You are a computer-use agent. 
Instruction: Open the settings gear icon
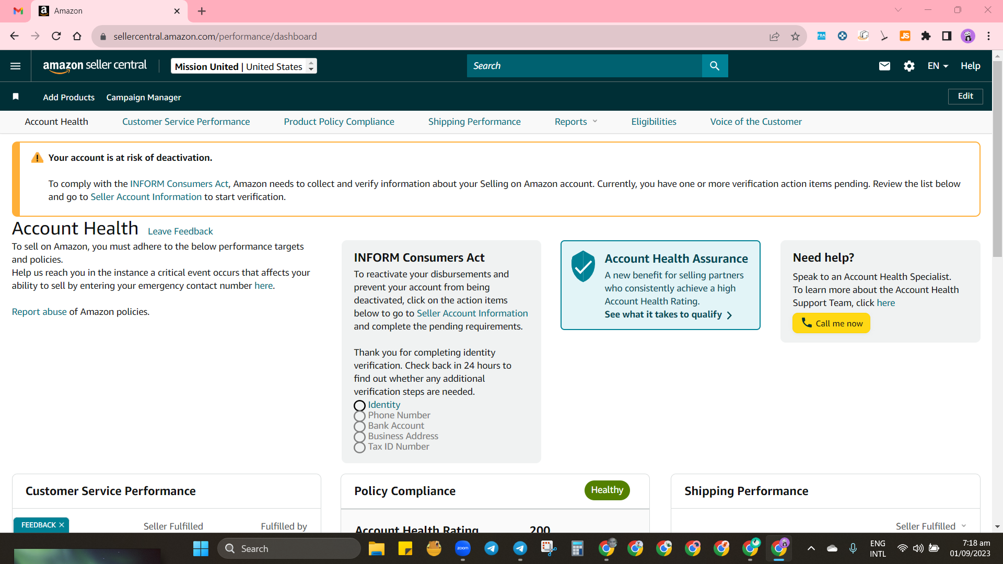[x=909, y=66]
